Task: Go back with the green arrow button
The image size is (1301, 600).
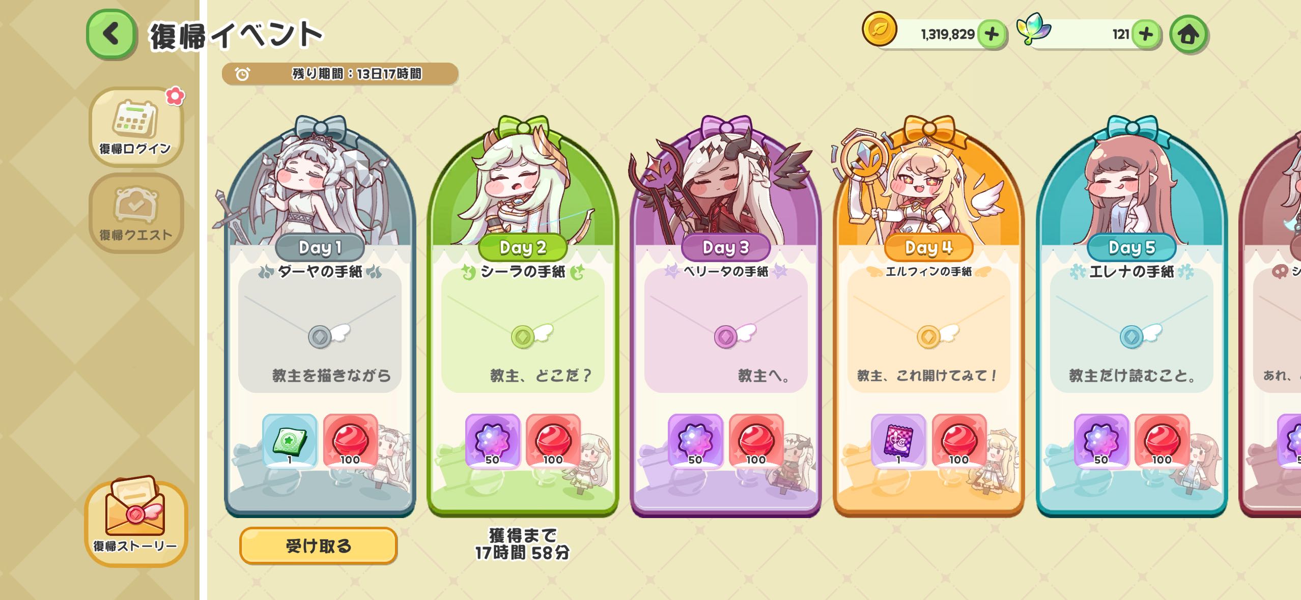Action: [111, 34]
